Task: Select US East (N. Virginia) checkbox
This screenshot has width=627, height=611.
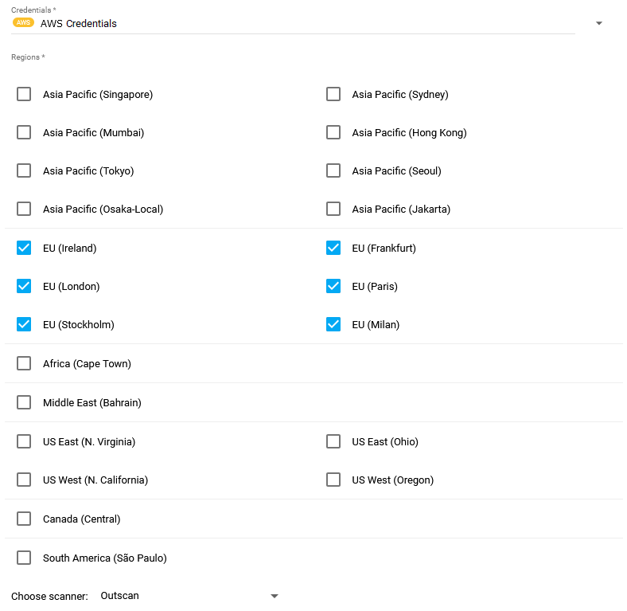Action: coord(24,442)
